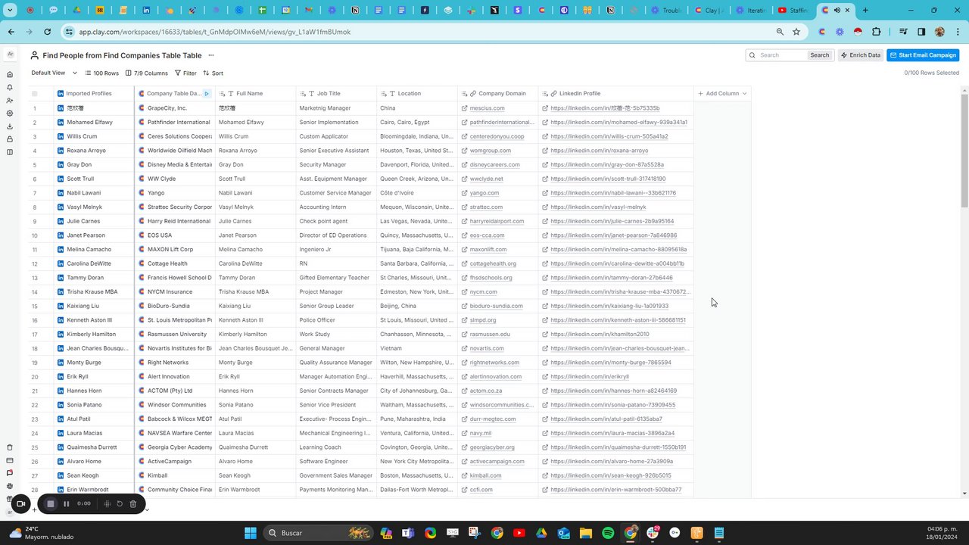Open Windows Start menu
Image resolution: width=969 pixels, height=545 pixels.
250,533
